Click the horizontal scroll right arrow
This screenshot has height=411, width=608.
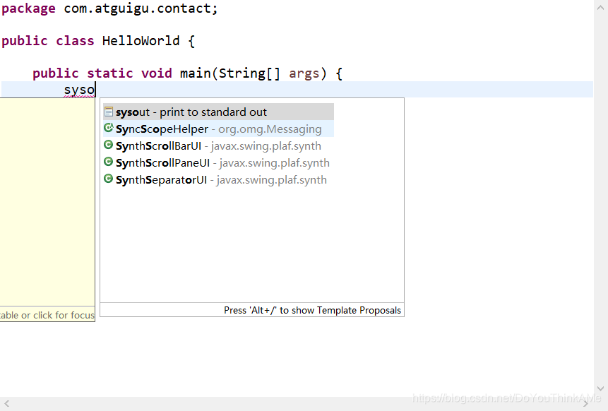tap(586, 404)
